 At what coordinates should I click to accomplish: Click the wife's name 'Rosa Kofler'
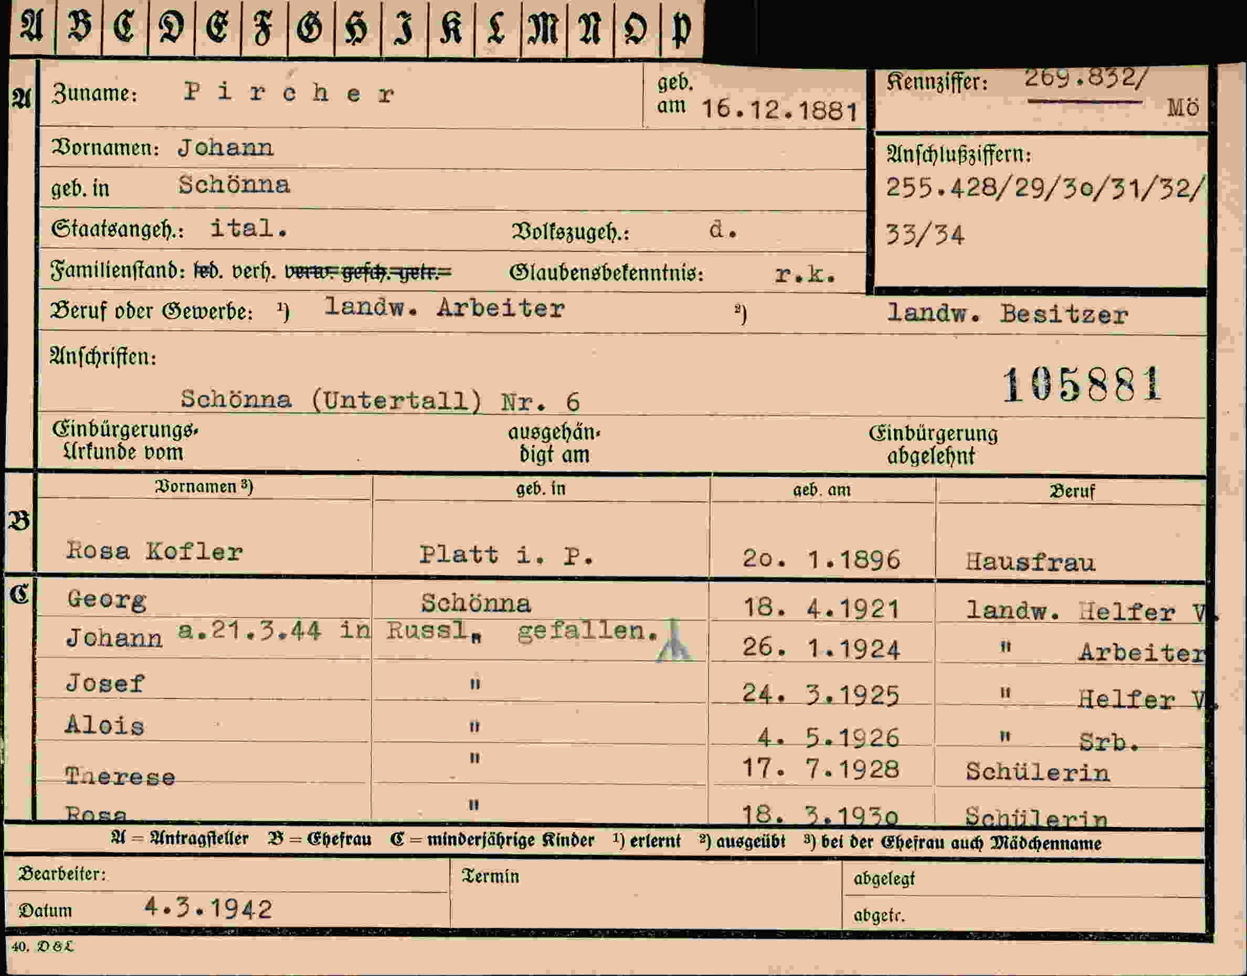(x=154, y=551)
